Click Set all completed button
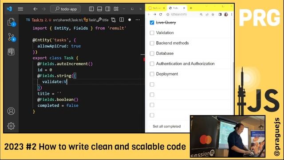Screen dimensions: 284x160 [x=167, y=126]
